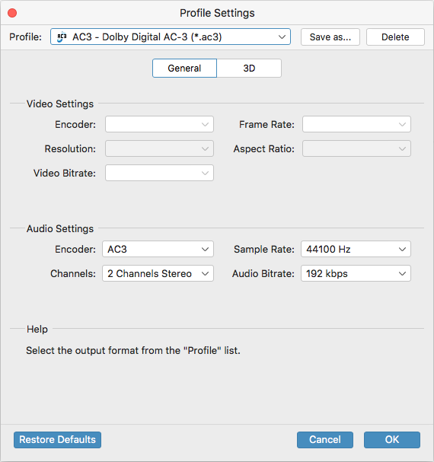
Task: Click the Aspect Ratio label
Action: click(x=264, y=148)
